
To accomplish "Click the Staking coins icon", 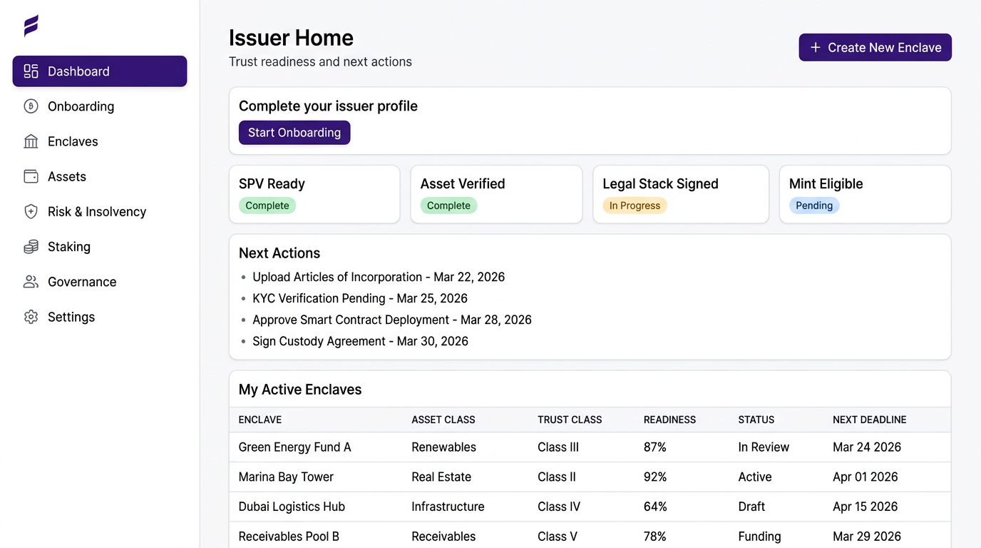I will [31, 246].
